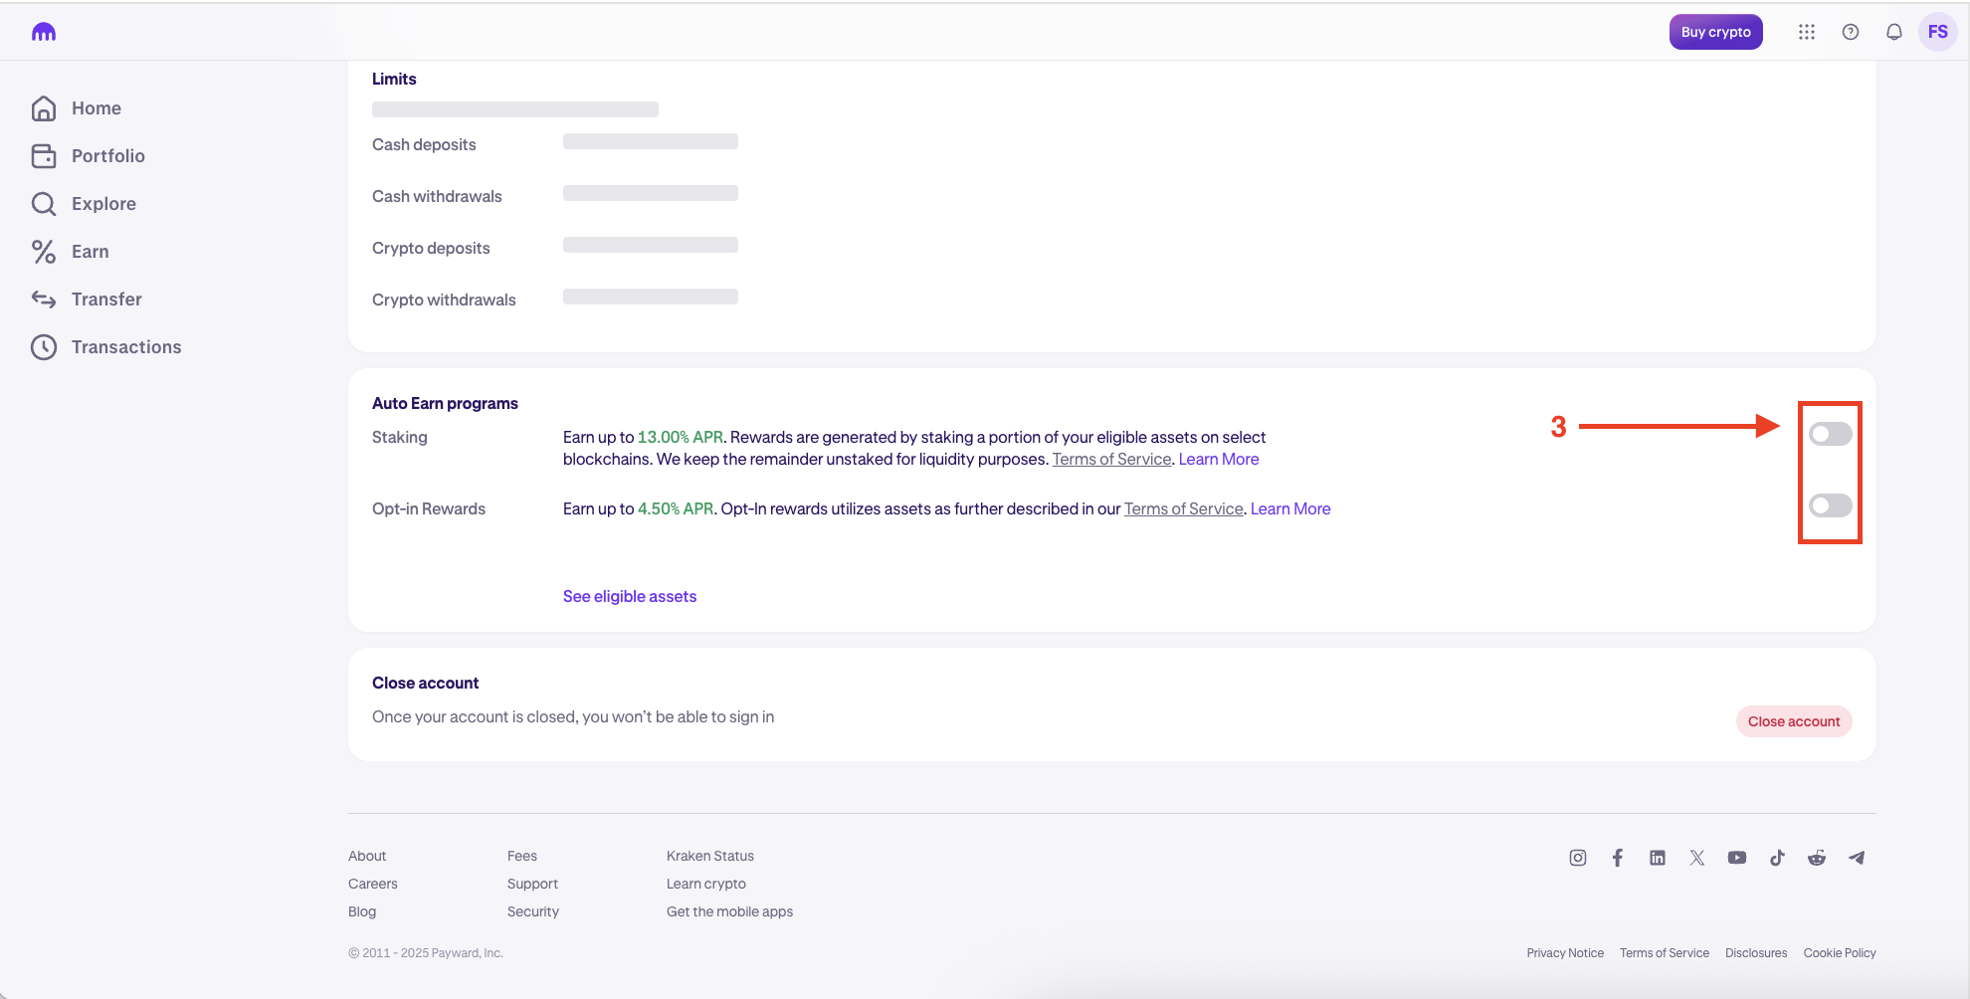Open the Kraken apps grid icon
The image size is (1970, 999).
(1806, 31)
